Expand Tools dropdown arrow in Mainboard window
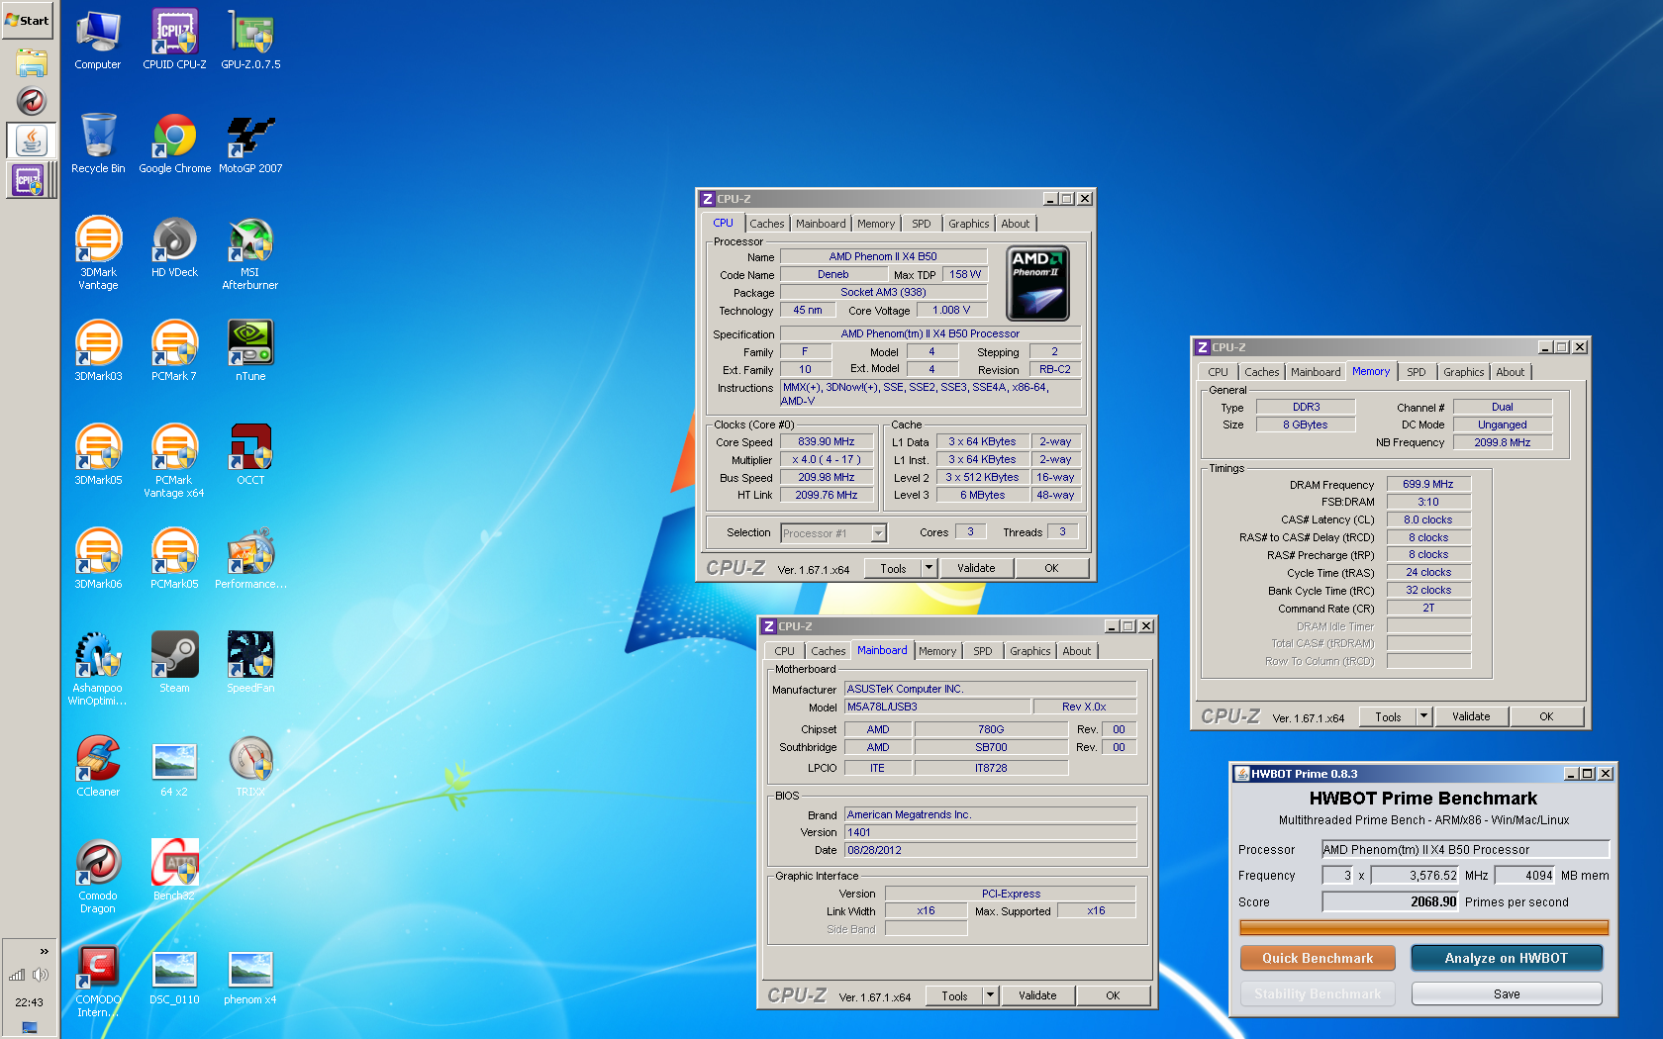Image resolution: width=1663 pixels, height=1039 pixels. pos(990,995)
